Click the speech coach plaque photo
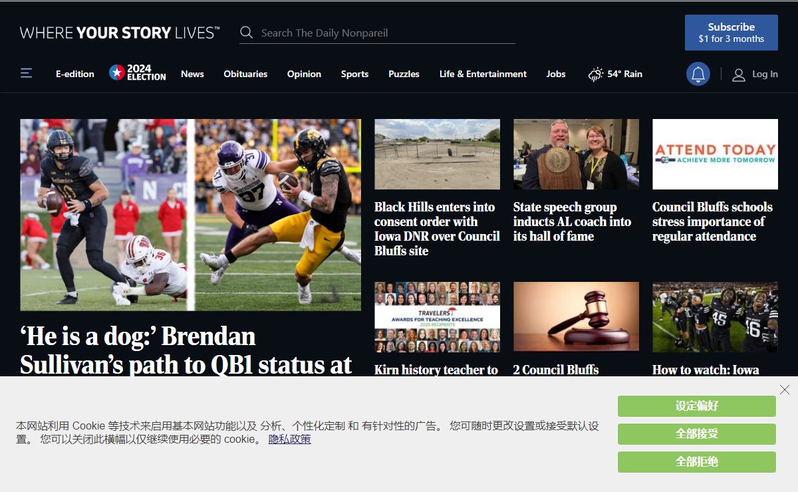798x492 pixels. (x=576, y=154)
